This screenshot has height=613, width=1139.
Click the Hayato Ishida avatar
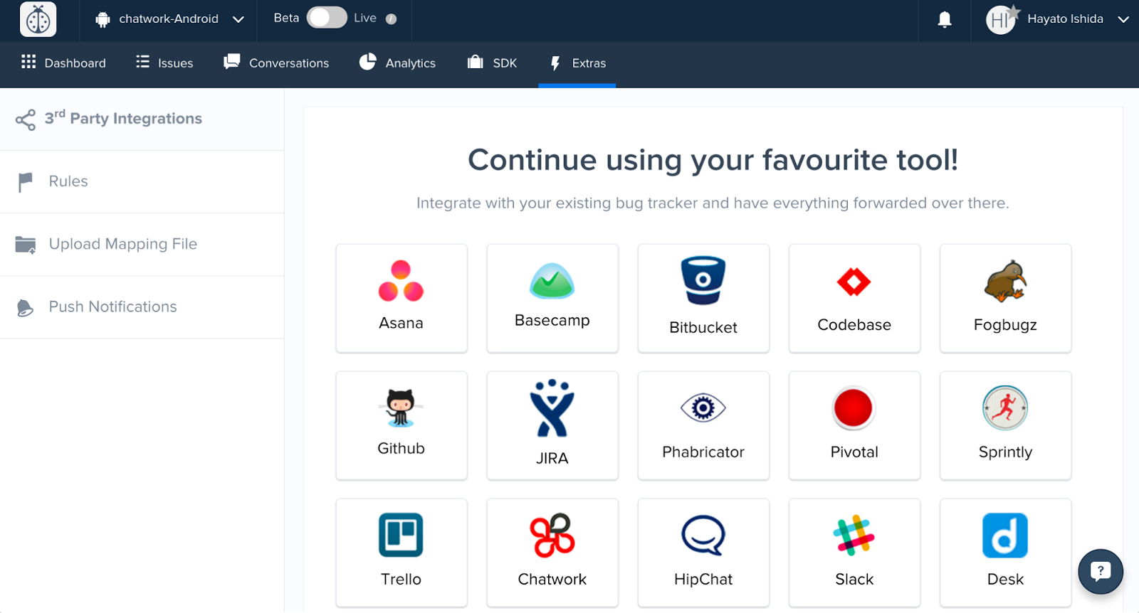click(x=1000, y=20)
